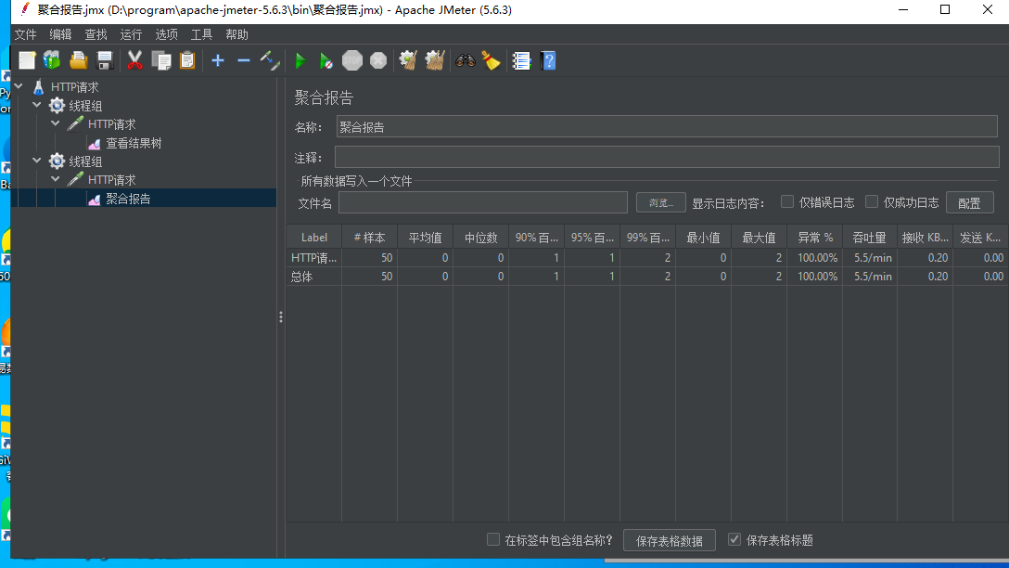This screenshot has width=1009, height=568.
Task: Open the 选项 menu
Action: point(166,34)
